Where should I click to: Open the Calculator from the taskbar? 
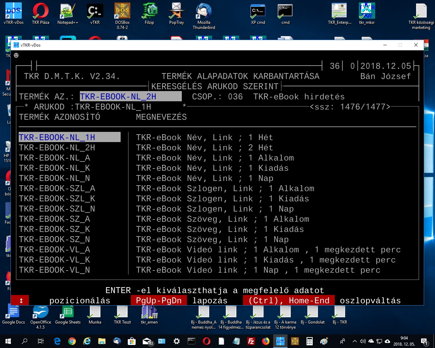point(310,341)
